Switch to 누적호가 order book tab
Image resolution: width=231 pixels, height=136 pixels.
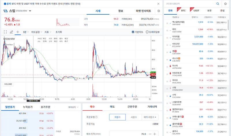[28, 107]
